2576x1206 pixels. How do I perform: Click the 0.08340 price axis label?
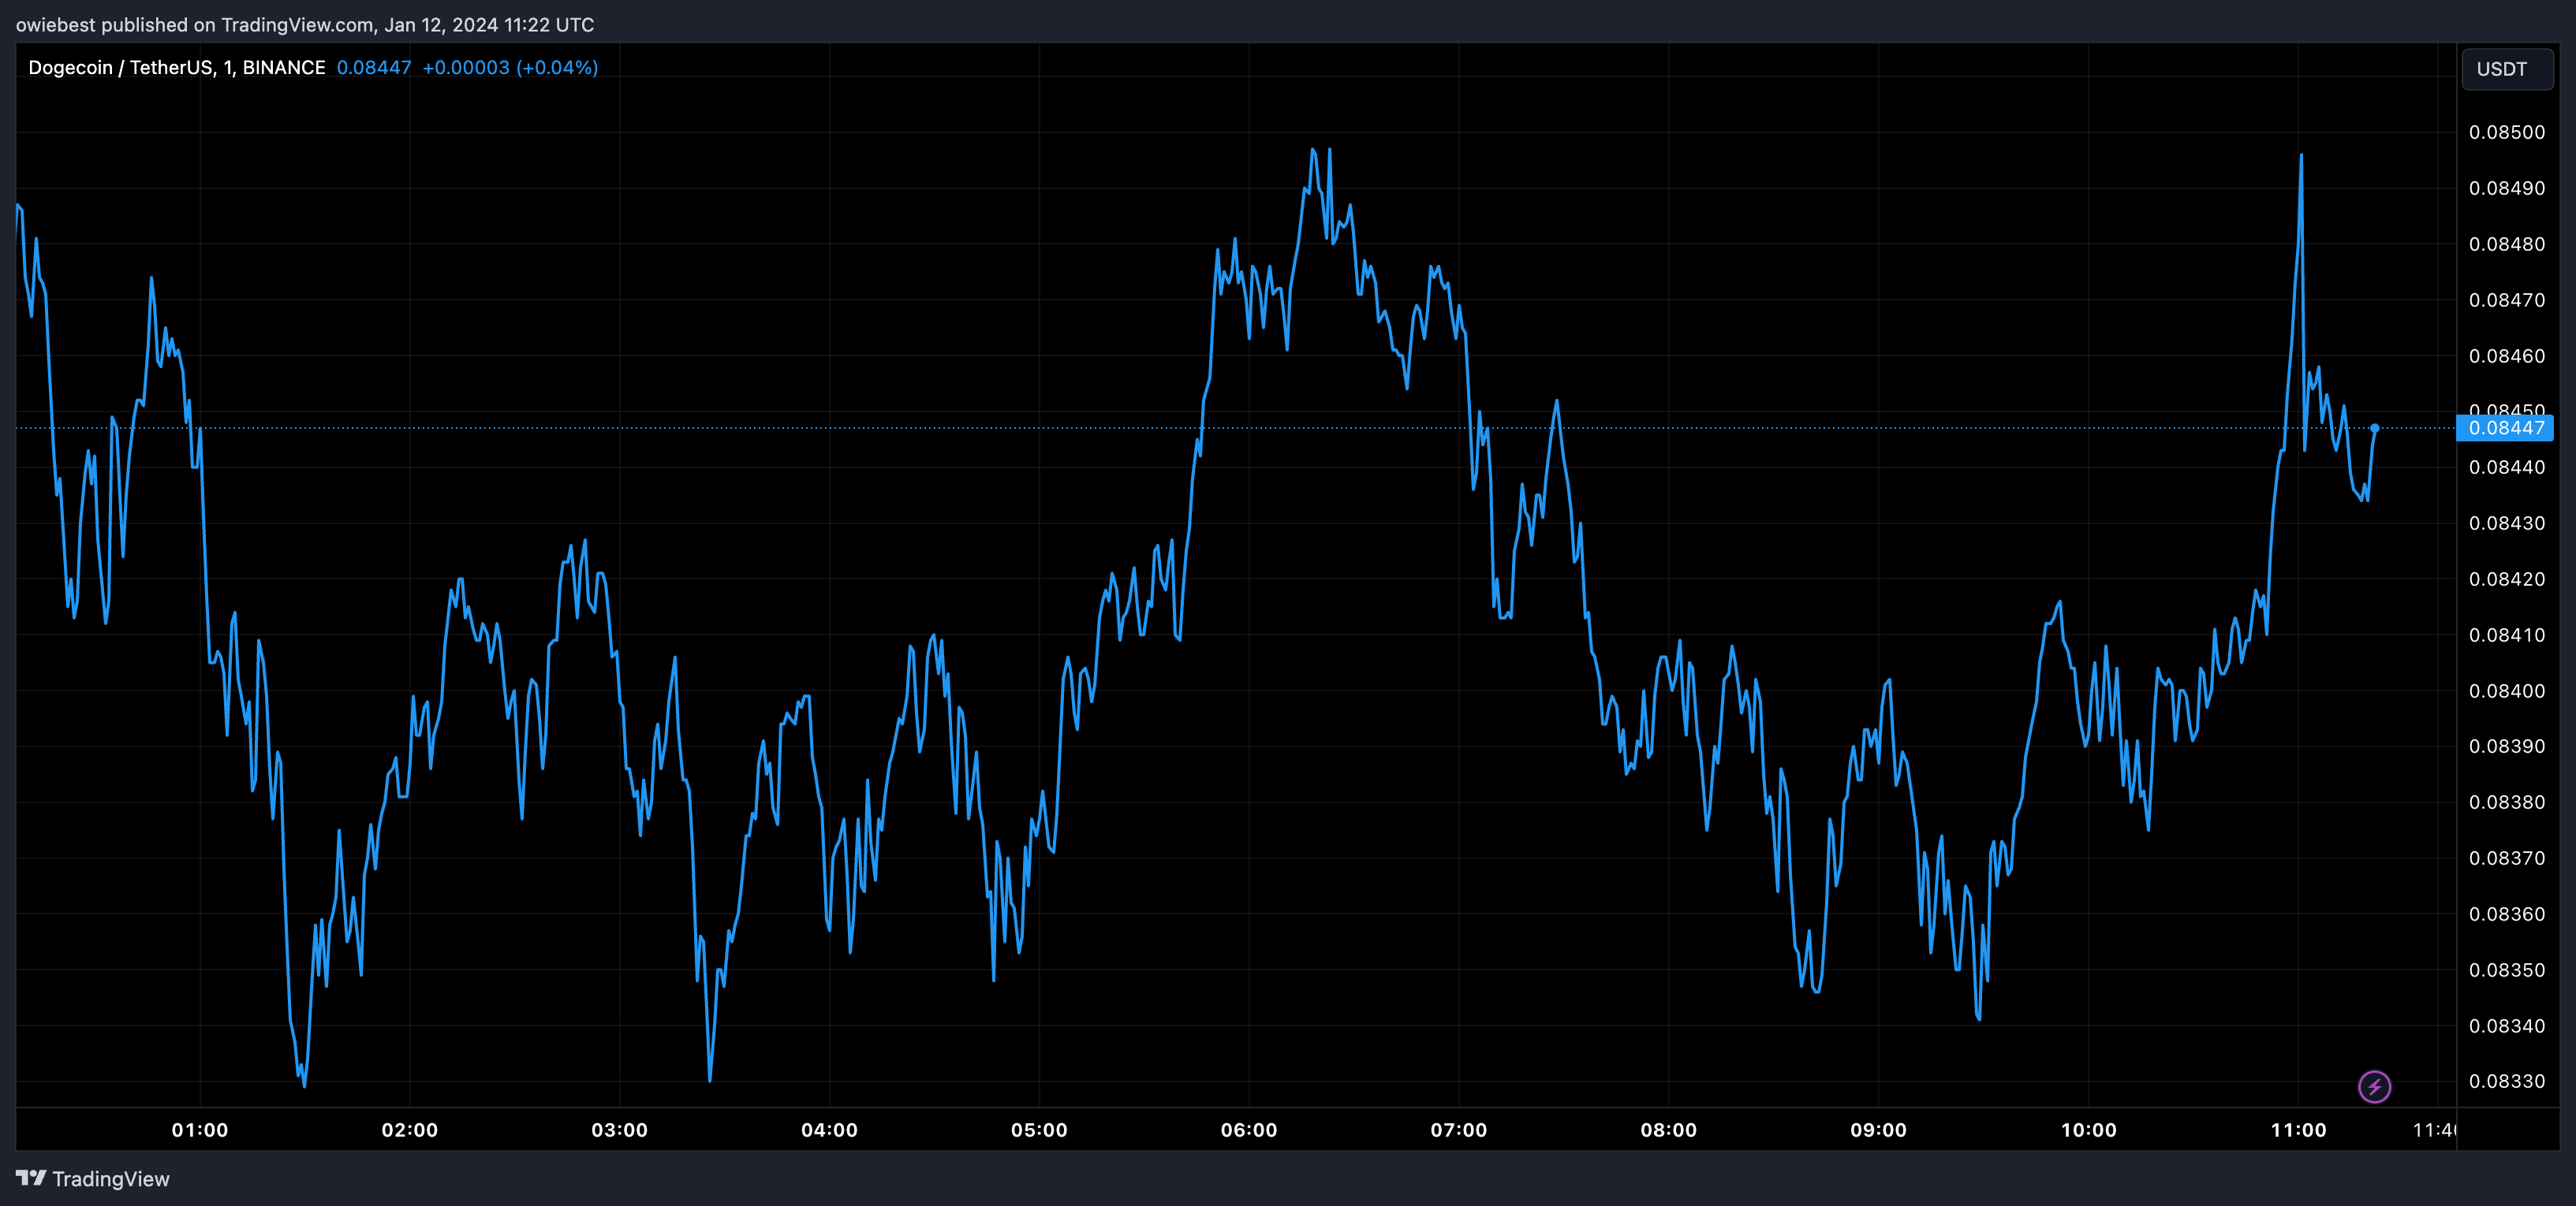point(2507,1026)
